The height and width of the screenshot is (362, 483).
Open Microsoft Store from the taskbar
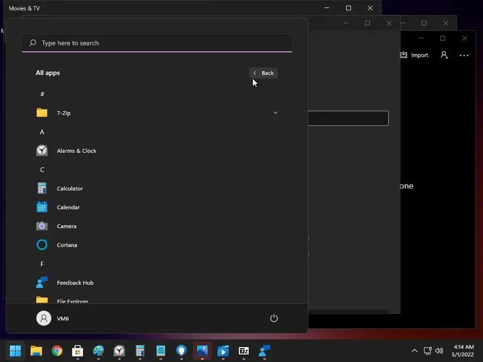coord(78,351)
